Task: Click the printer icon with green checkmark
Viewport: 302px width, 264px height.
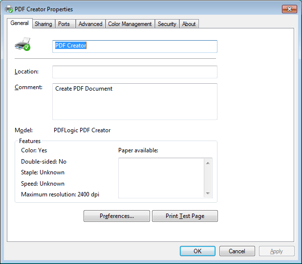Action: coord(22,44)
